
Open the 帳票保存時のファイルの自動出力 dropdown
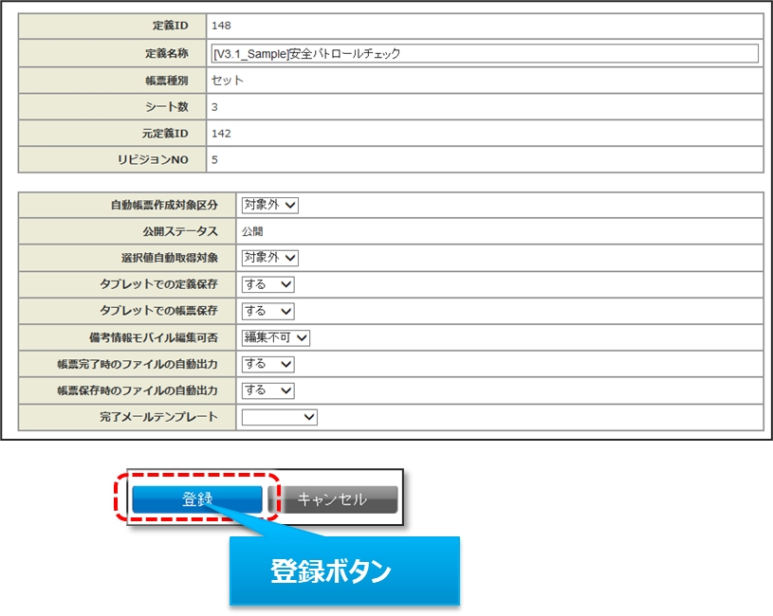[267, 390]
